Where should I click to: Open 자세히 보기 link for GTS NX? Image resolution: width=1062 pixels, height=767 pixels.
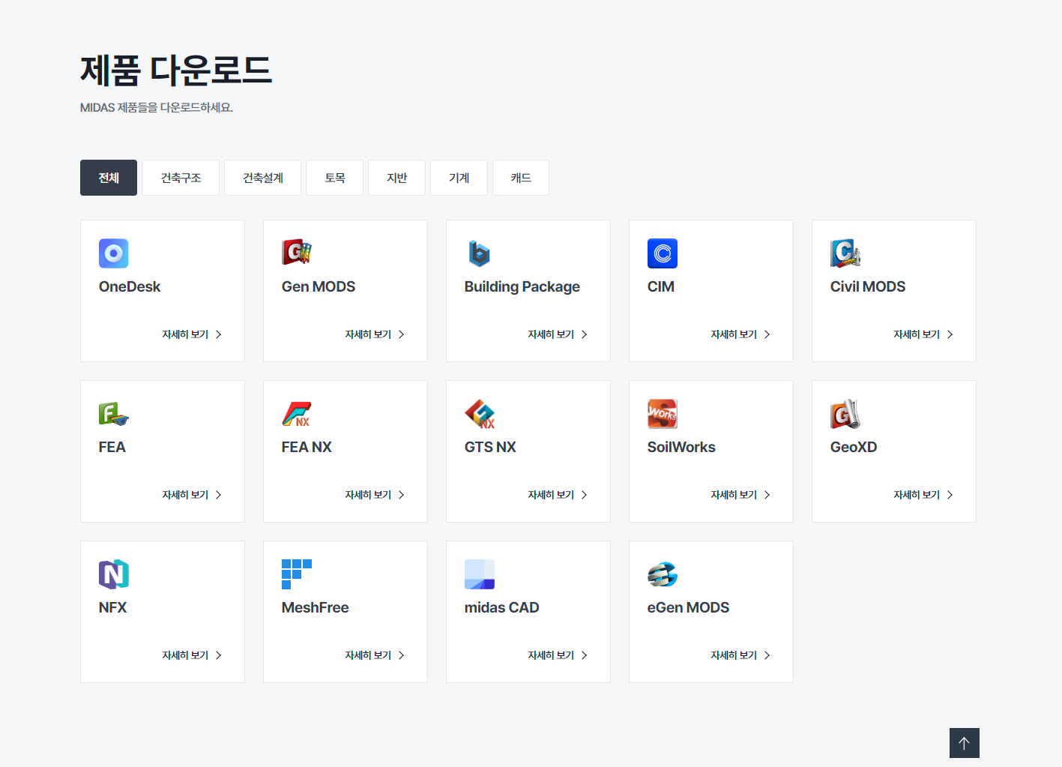pos(558,495)
